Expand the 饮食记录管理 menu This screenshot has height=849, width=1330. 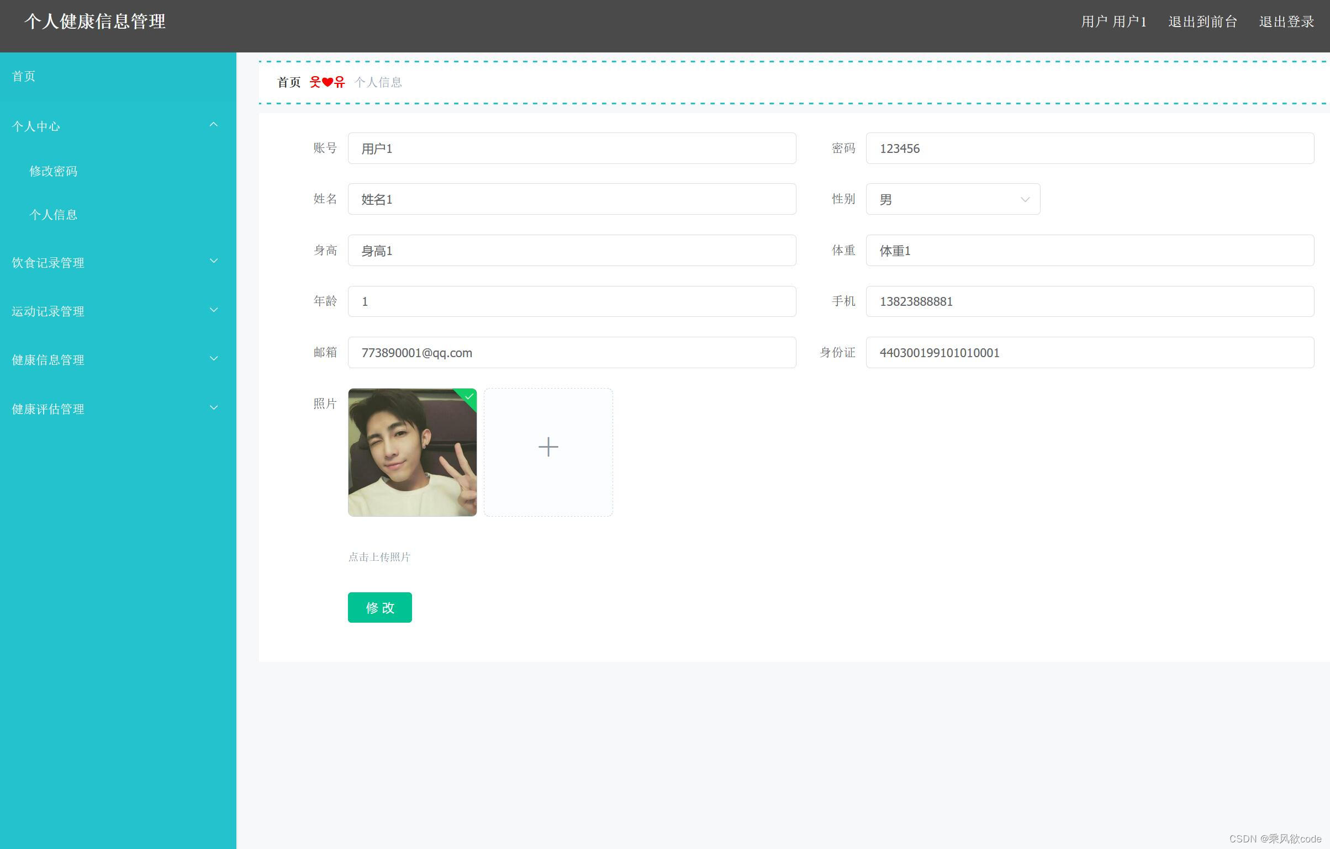click(x=48, y=263)
